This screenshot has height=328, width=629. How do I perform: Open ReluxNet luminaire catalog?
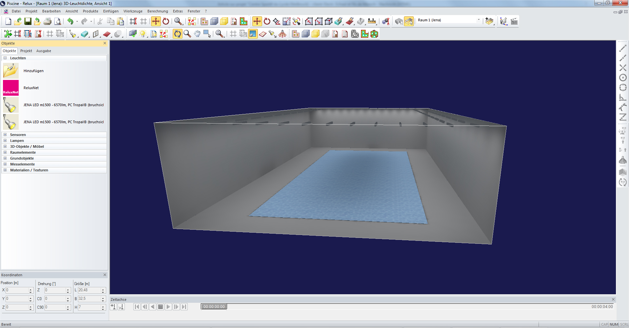[x=31, y=88]
